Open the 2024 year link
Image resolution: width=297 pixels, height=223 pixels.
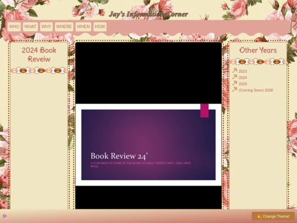[243, 78]
